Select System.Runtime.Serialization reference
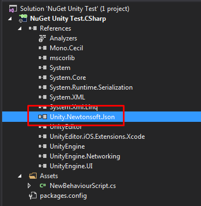Viewport: 201px width, 206px height. click(x=91, y=87)
